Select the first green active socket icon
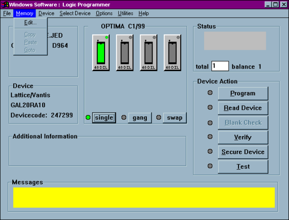Viewport: 289px width, 220px height. coord(101,52)
